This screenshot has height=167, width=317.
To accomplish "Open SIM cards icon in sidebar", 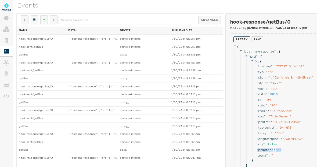I will (6, 40).
